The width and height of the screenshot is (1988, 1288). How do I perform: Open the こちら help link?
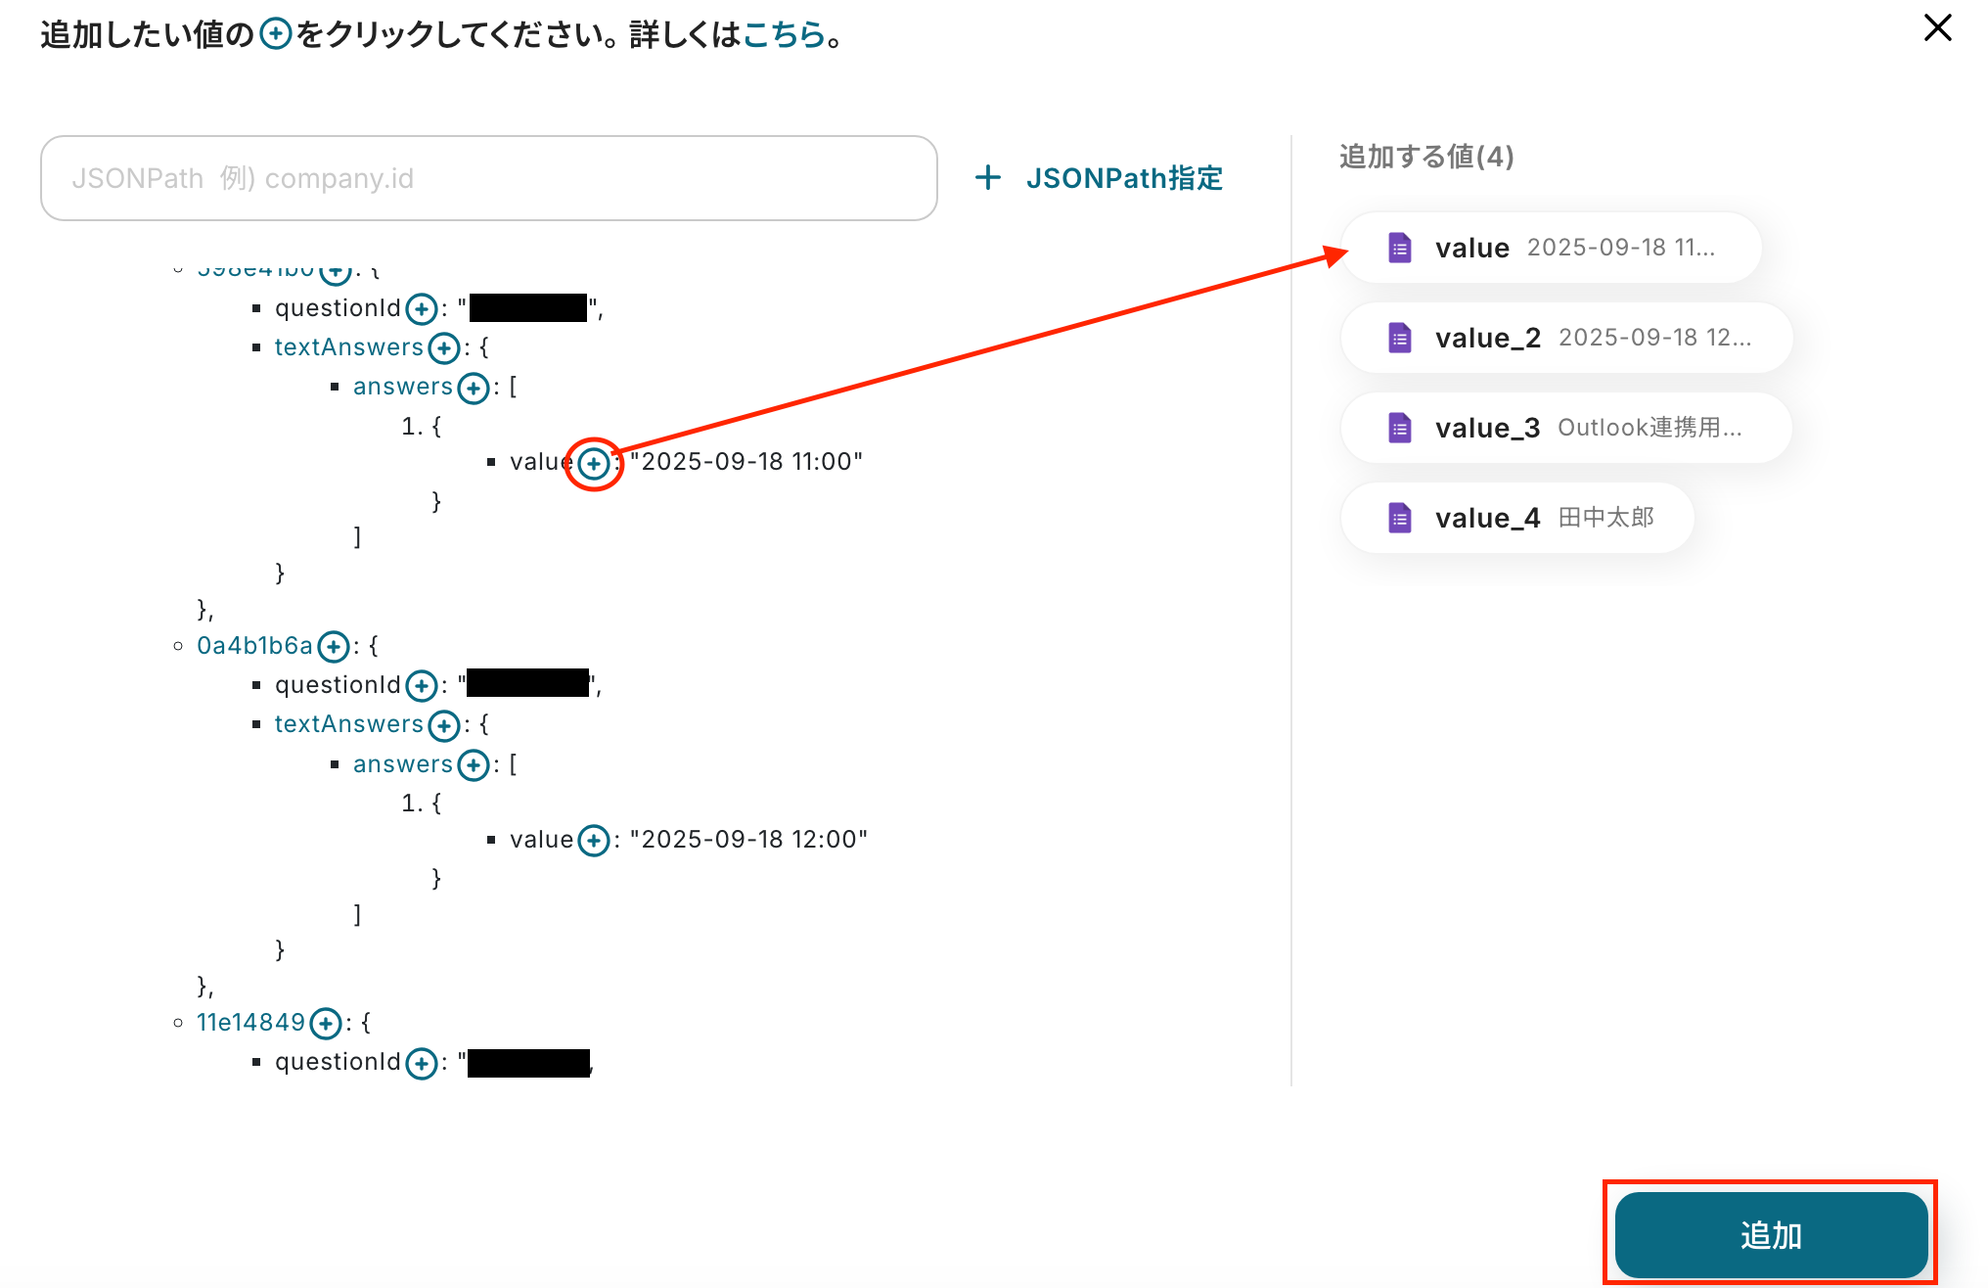click(784, 34)
